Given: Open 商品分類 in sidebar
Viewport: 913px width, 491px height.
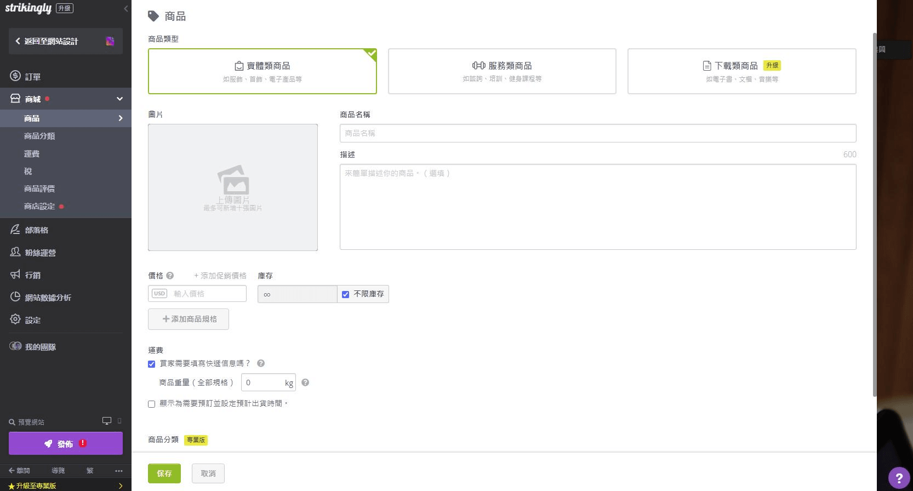Looking at the screenshot, I should 39,136.
